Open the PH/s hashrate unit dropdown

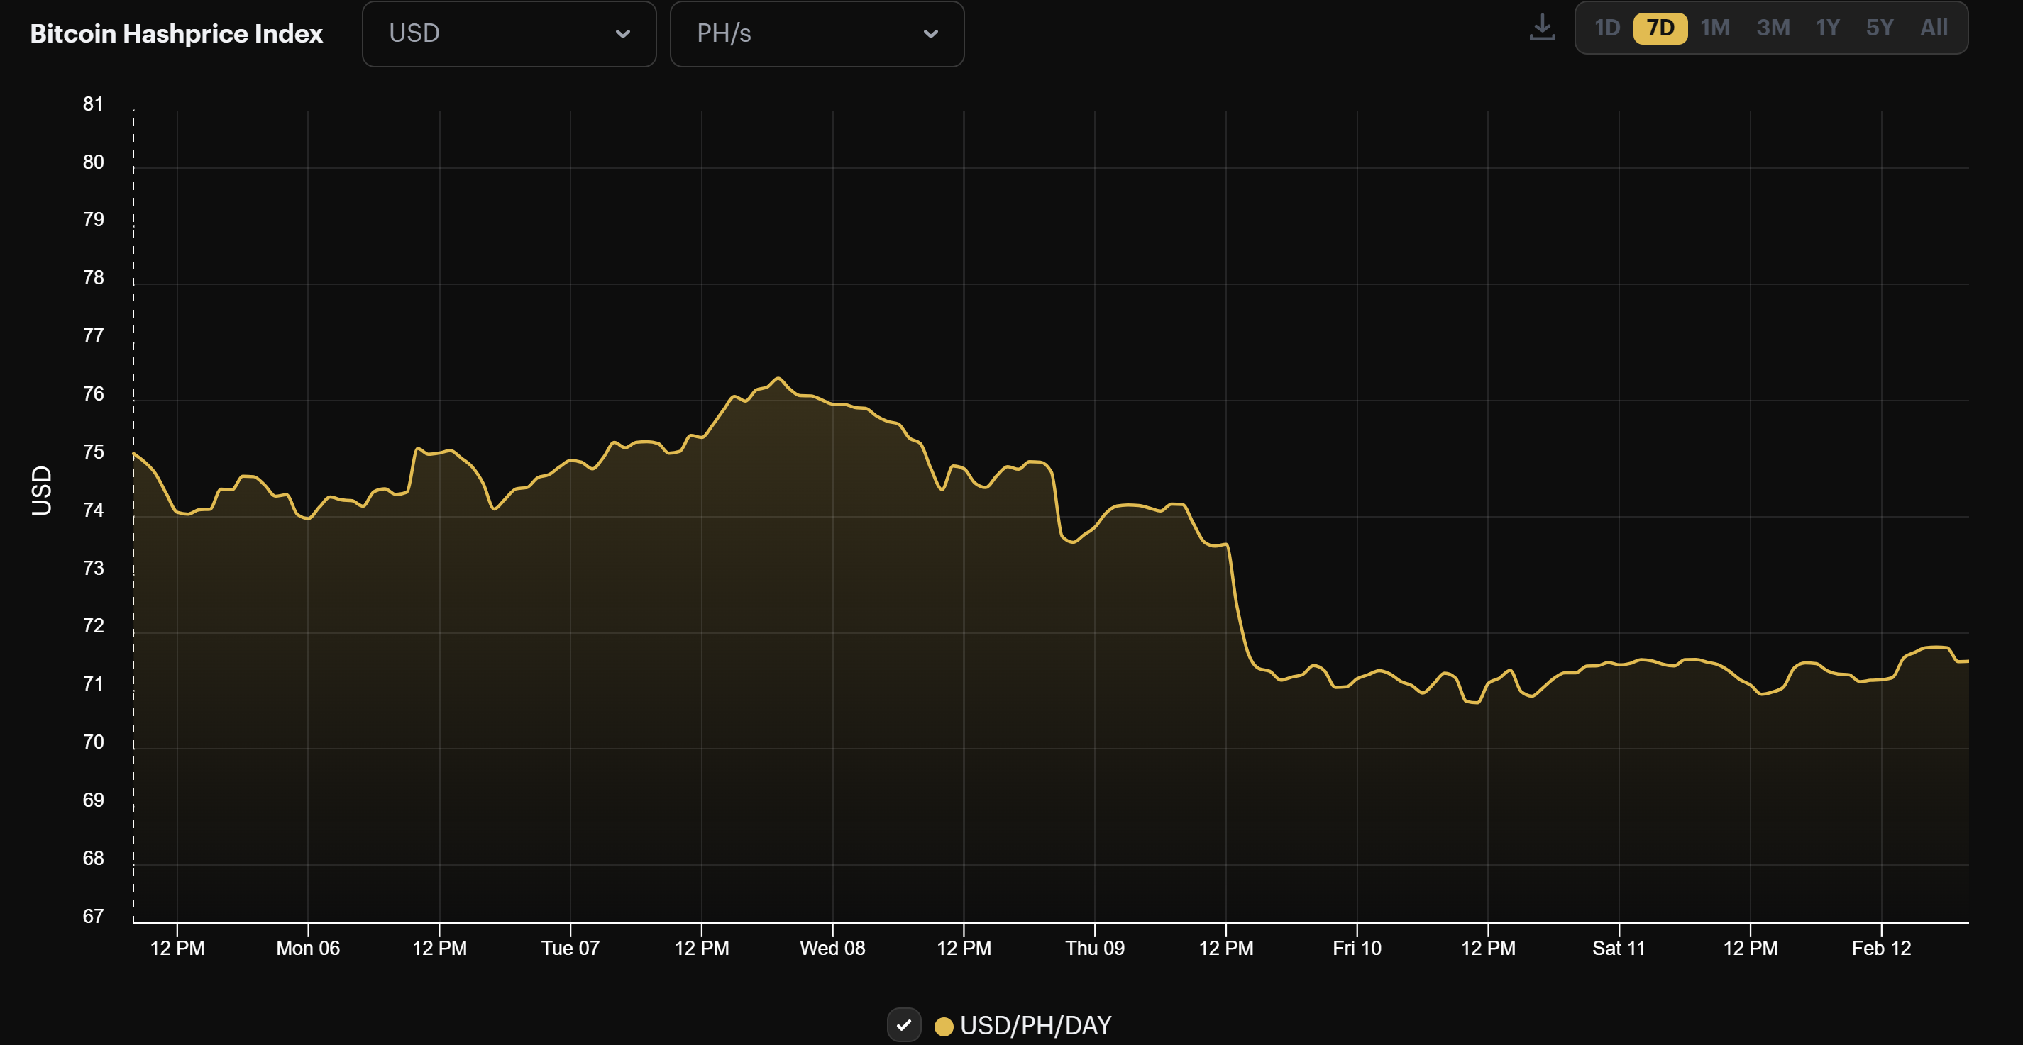tap(817, 34)
